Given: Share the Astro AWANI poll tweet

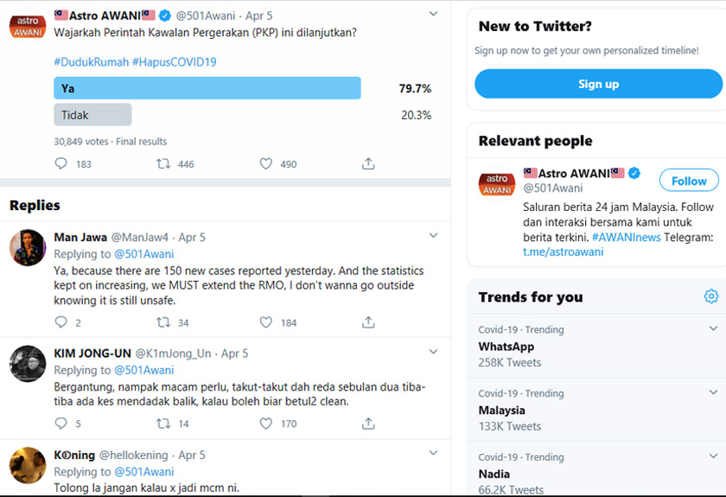Looking at the screenshot, I should point(368,164).
